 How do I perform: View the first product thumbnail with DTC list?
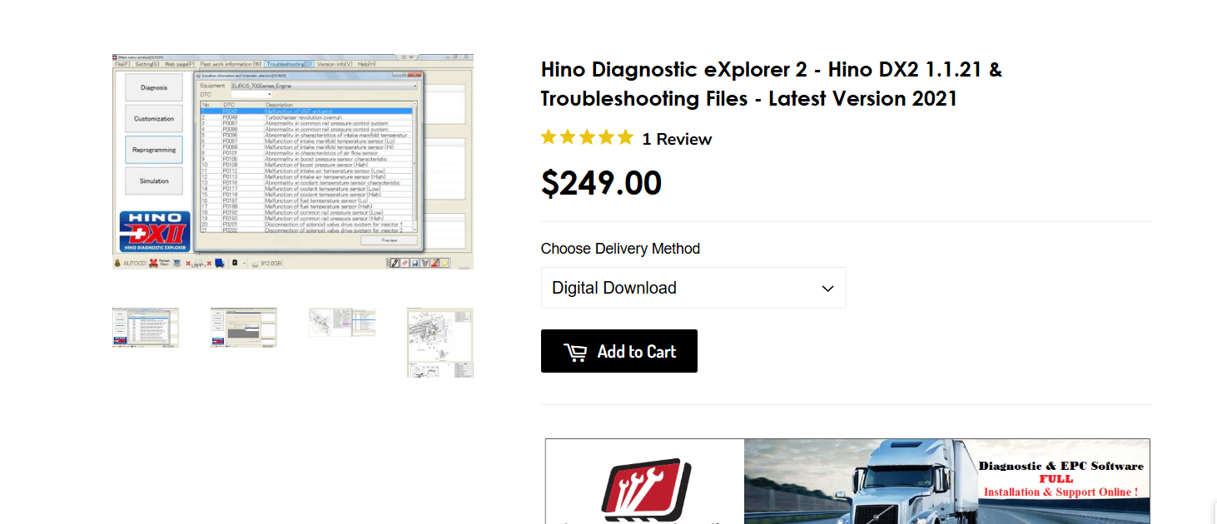point(146,328)
